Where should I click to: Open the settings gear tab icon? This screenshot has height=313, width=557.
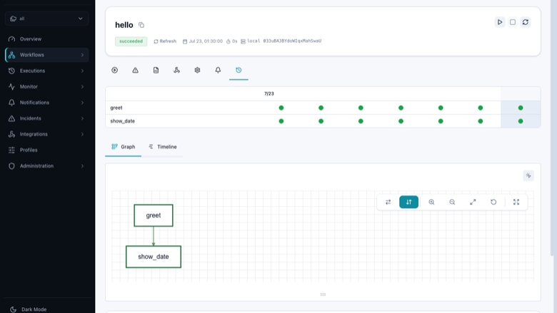click(197, 70)
